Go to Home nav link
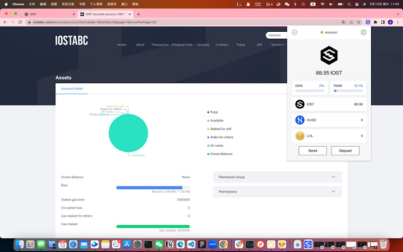The width and height of the screenshot is (403, 252). click(x=121, y=45)
